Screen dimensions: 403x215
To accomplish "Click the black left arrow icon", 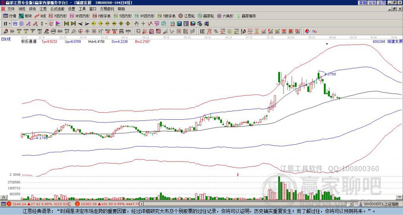I will tap(80, 24).
